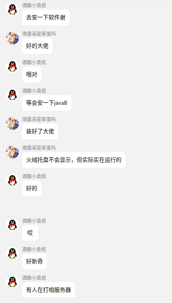Click anime avatar beside "好的大佬" message

(x=12, y=38)
